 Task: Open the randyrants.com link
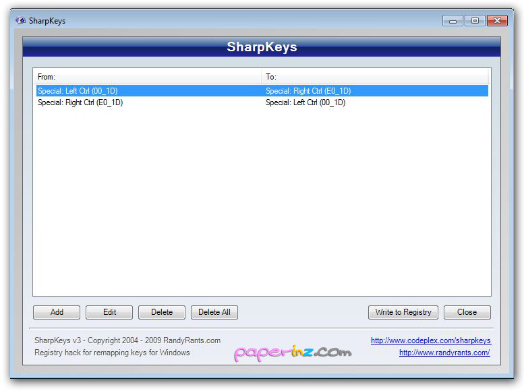[444, 353]
